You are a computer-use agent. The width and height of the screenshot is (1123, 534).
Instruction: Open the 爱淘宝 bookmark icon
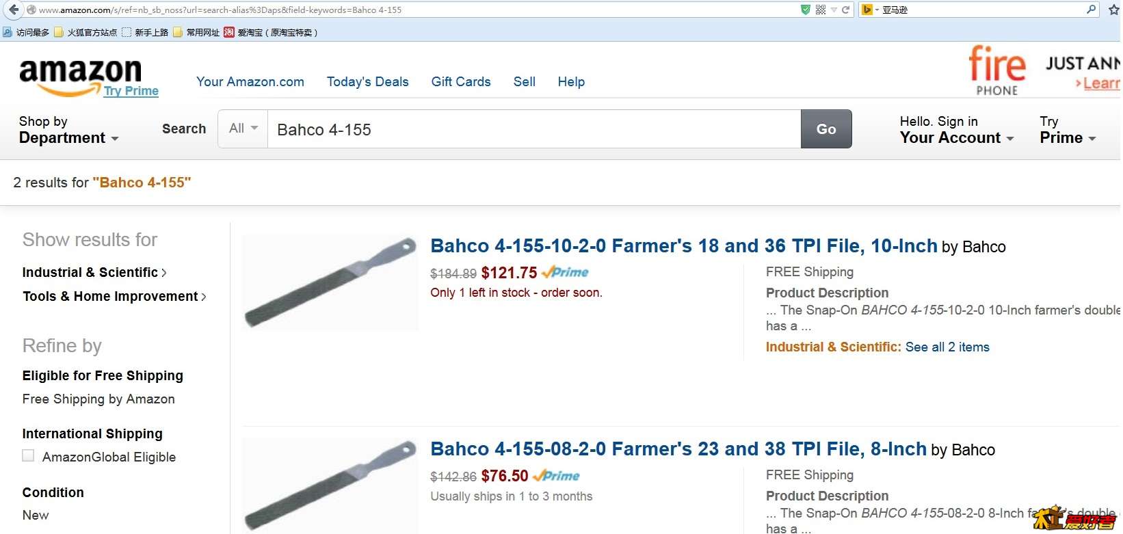pyautogui.click(x=229, y=32)
